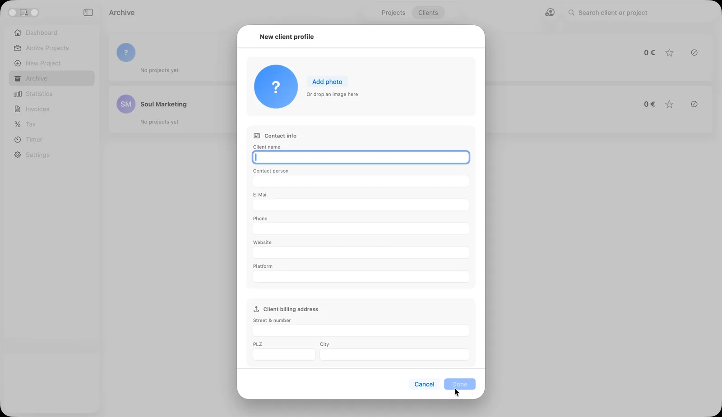Click the Add photo button

coord(327,82)
